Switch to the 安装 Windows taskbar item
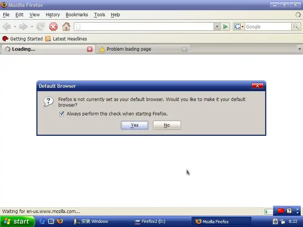 100,221
